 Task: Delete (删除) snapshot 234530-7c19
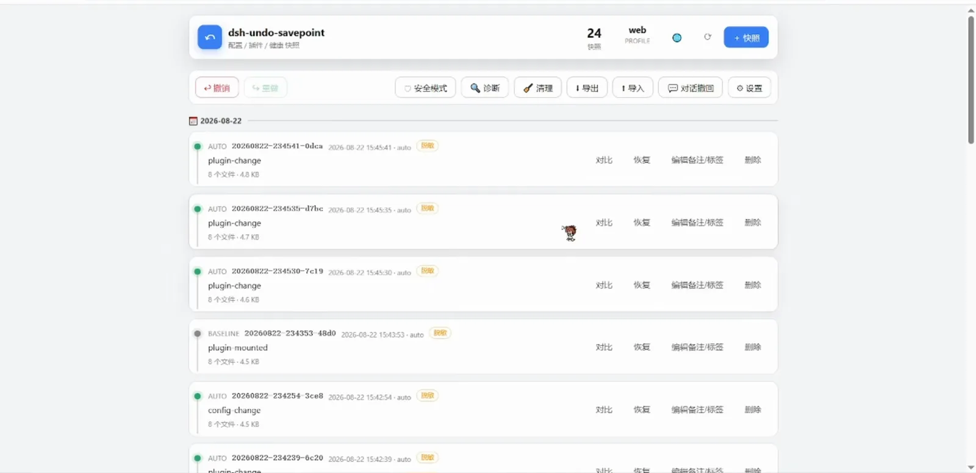click(753, 285)
